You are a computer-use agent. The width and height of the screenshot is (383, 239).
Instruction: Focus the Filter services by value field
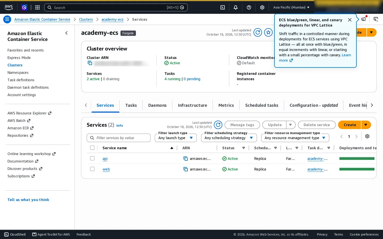click(x=119, y=138)
